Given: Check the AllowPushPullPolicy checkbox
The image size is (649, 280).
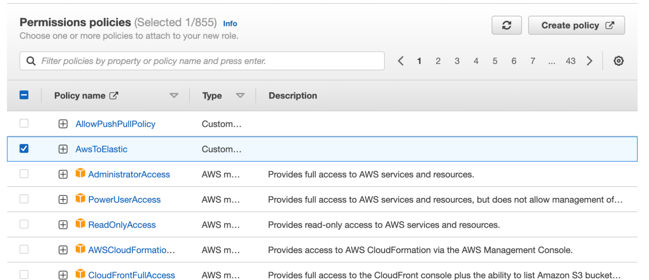Looking at the screenshot, I should 24,123.
